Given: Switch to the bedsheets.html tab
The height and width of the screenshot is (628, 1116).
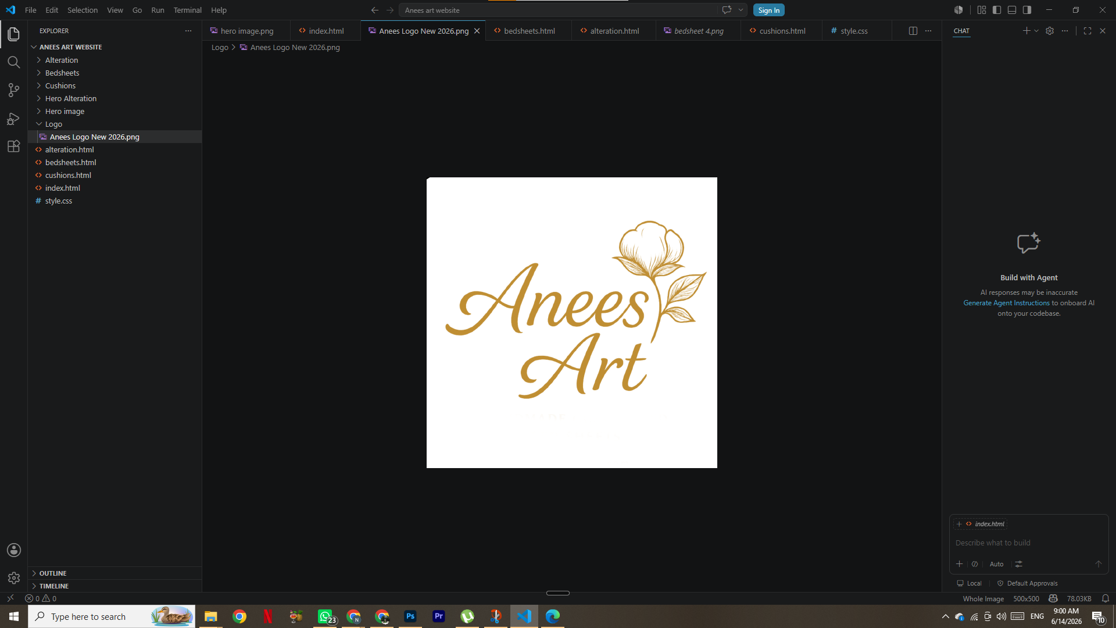Looking at the screenshot, I should [529, 31].
